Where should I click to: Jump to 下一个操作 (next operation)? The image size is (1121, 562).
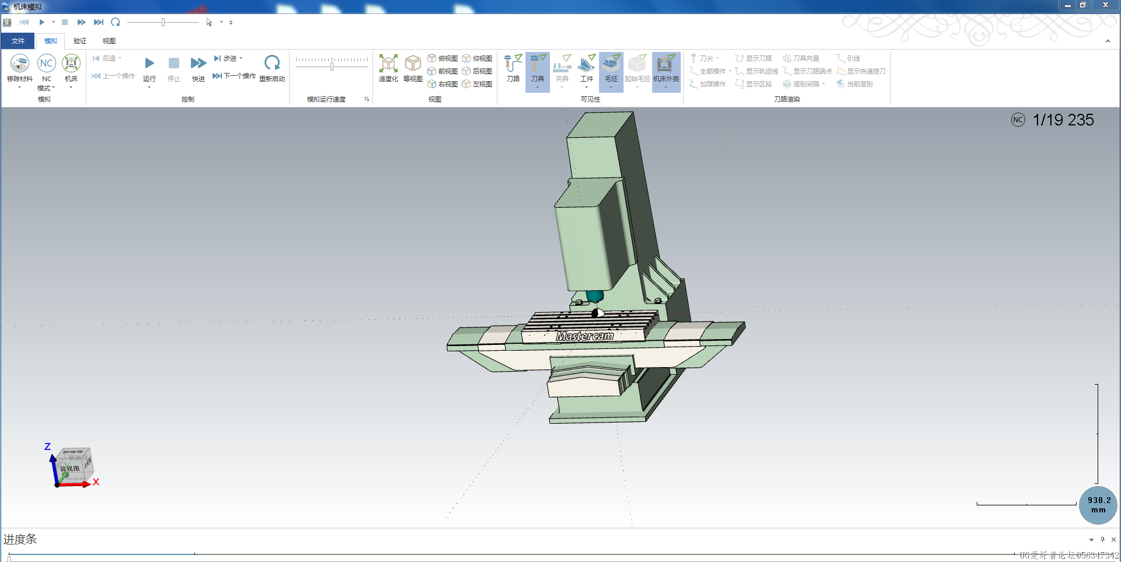pos(234,76)
